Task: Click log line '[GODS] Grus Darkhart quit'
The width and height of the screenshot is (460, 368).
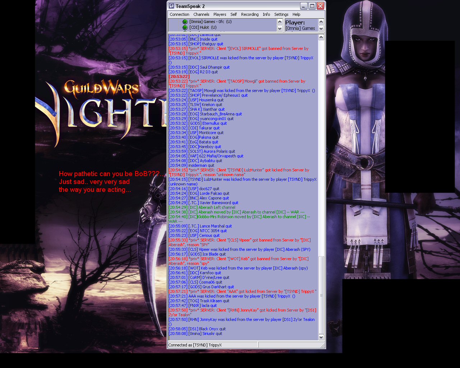Action: pos(201,287)
